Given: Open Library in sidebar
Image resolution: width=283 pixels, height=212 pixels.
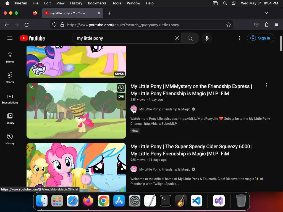Looking at the screenshot, I should [x=10, y=119].
